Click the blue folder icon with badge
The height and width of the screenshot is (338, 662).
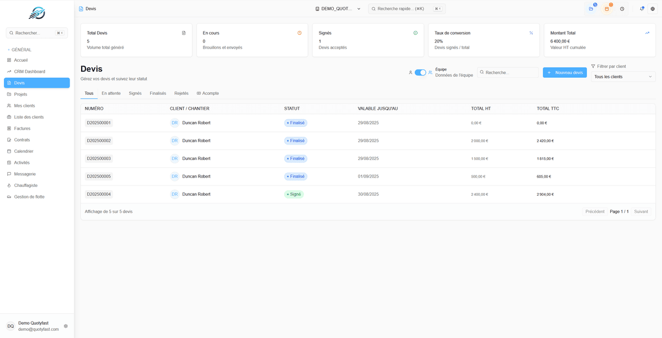tap(591, 8)
